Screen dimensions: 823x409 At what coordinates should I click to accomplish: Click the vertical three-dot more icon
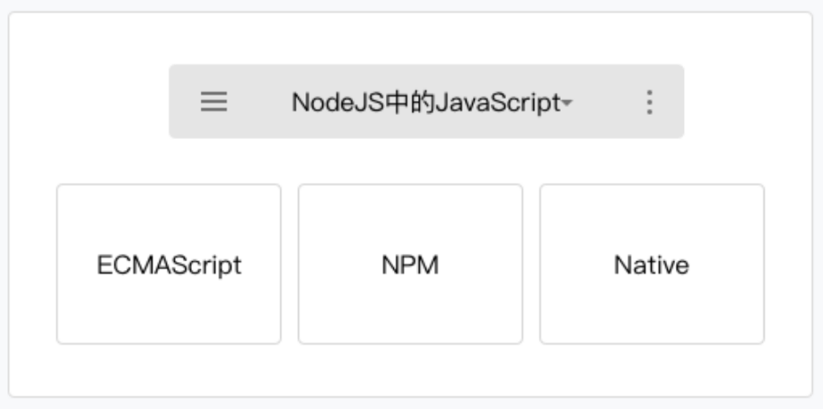coord(649,102)
